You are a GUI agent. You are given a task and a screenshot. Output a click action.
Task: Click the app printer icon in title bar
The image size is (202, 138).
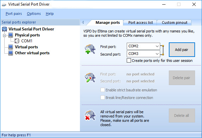pos(4,5)
